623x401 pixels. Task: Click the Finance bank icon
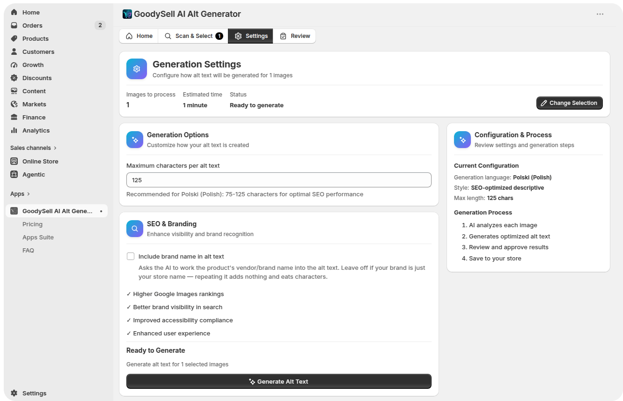coord(14,117)
